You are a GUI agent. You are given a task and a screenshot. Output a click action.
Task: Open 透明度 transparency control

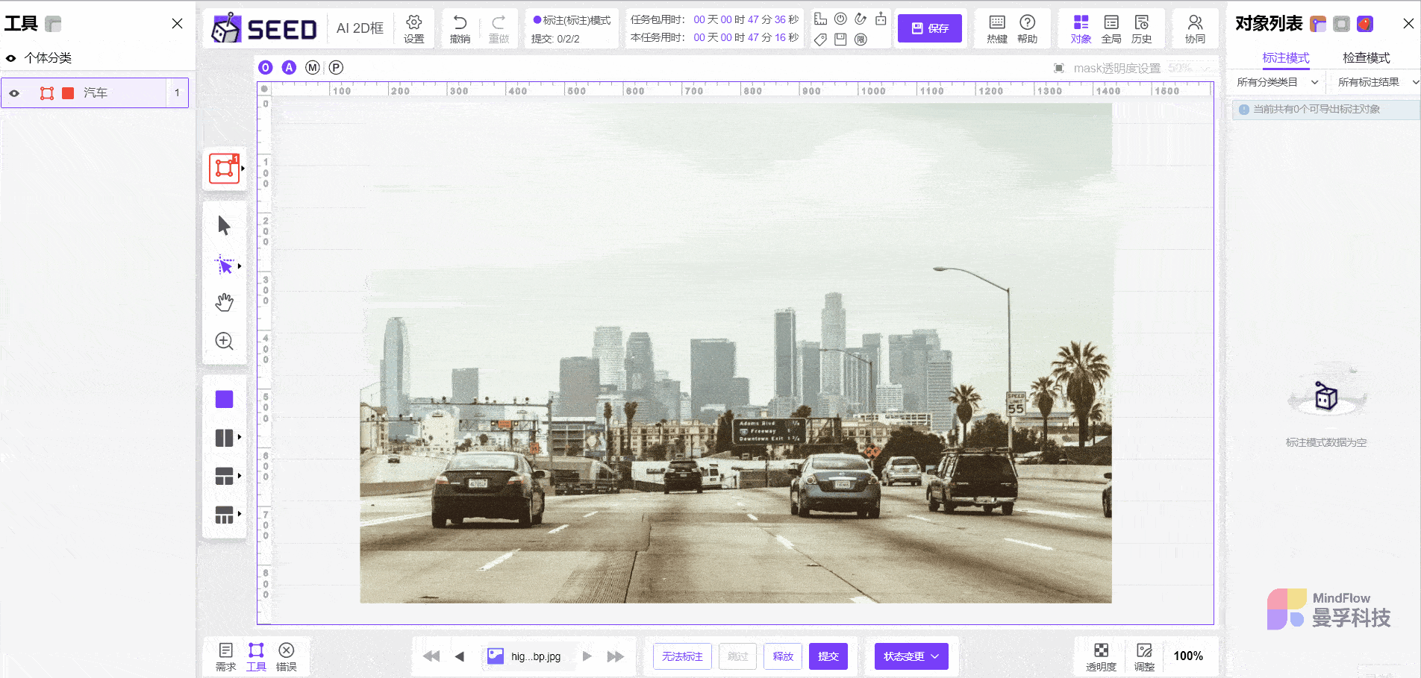1101,656
